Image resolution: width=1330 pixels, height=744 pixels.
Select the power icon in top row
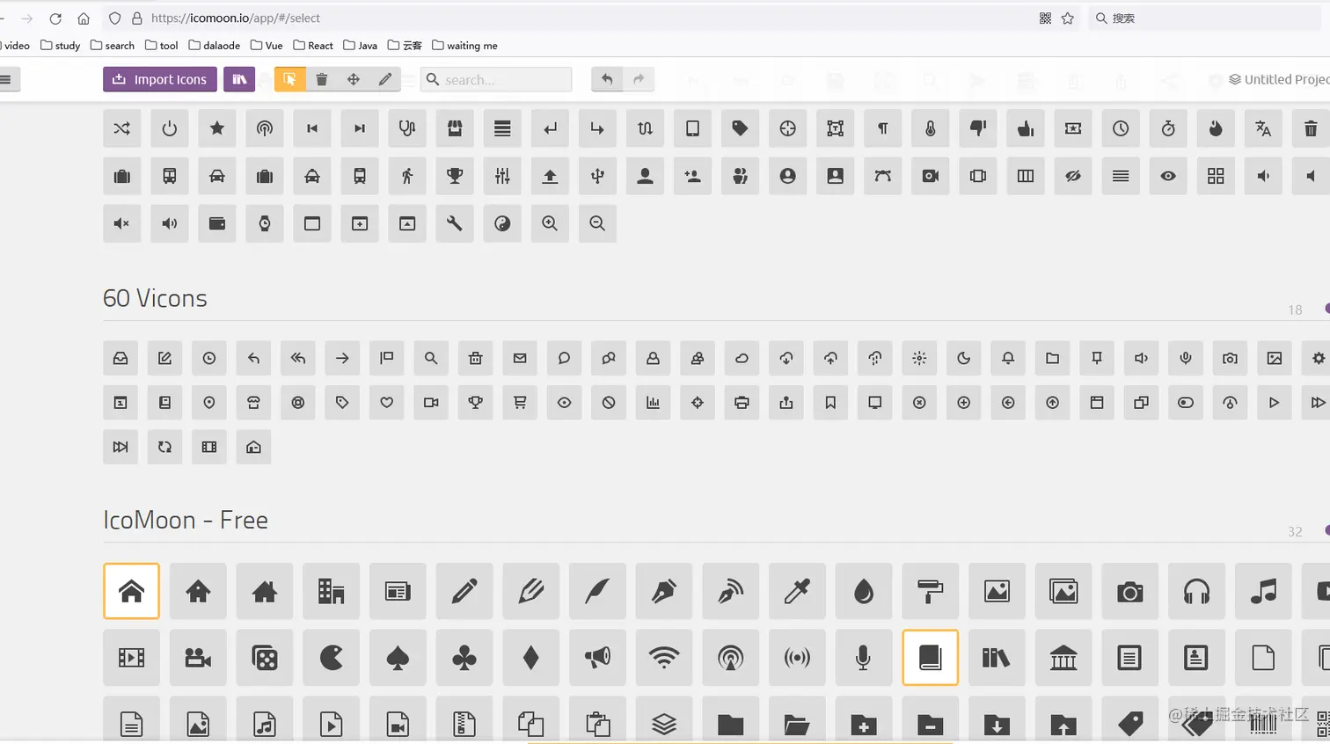170,128
